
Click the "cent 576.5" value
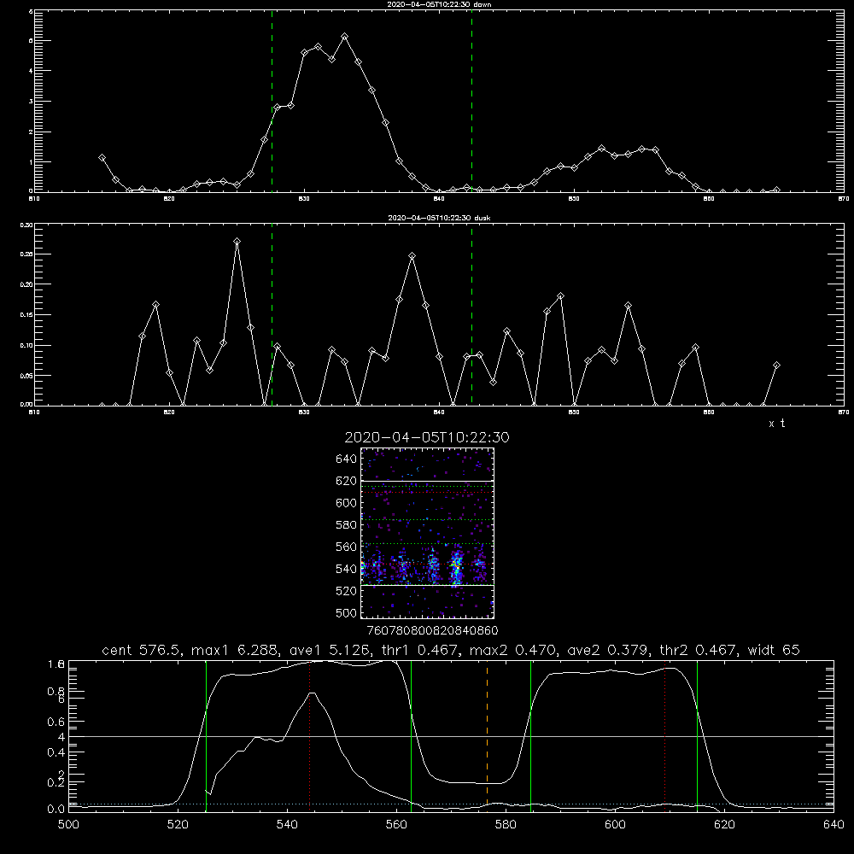tap(139, 650)
